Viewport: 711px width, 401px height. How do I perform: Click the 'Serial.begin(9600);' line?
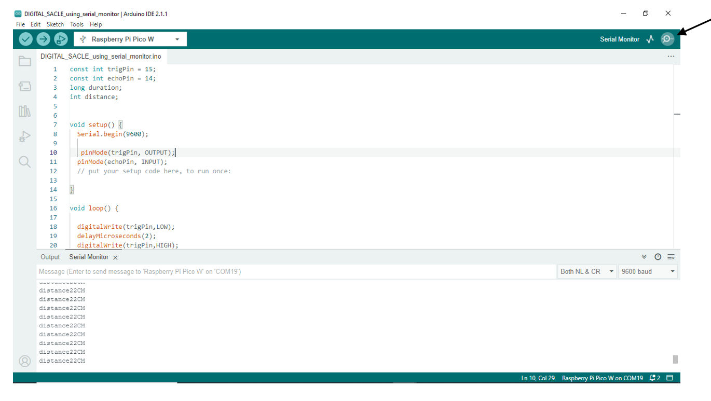click(x=113, y=134)
